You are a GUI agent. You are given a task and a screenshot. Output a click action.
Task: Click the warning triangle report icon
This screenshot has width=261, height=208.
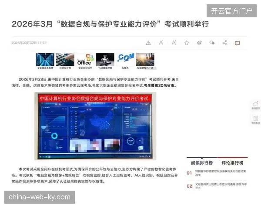pos(148,43)
